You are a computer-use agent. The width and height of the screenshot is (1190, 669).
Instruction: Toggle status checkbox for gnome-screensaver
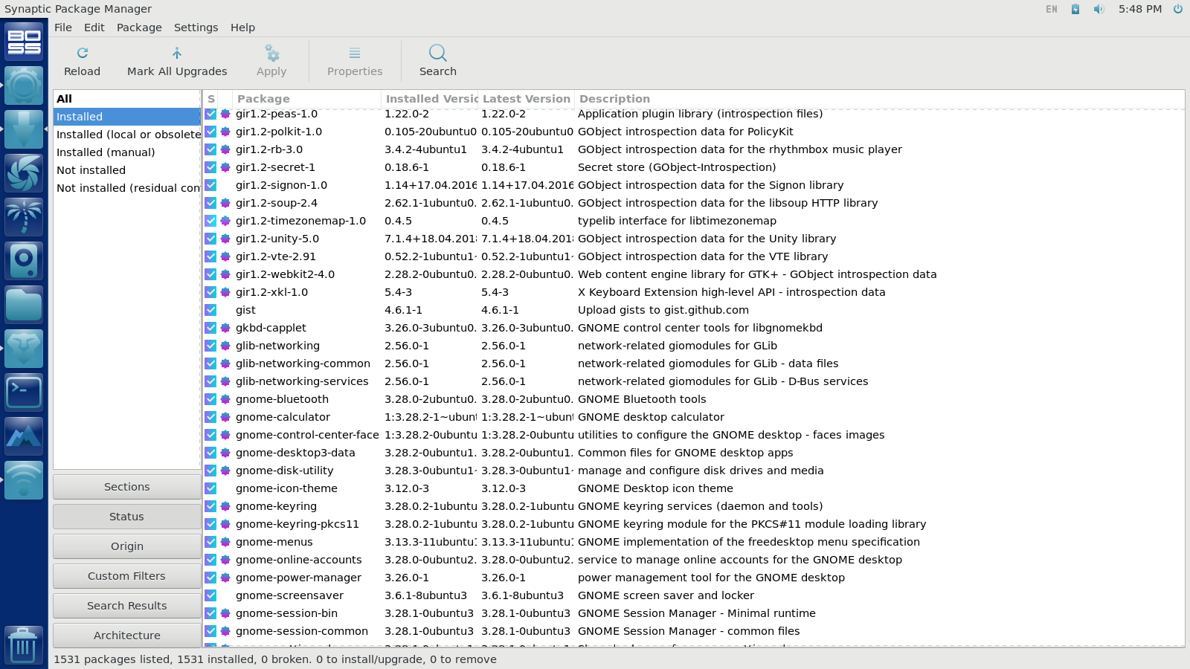(210, 595)
